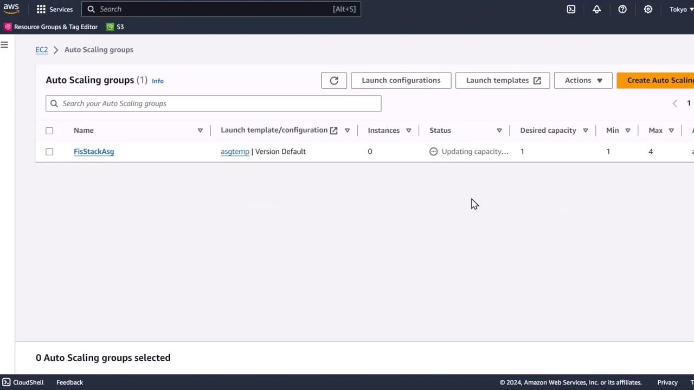This screenshot has height=390, width=694.
Task: Click the Updating capacity status icon
Action: point(433,152)
